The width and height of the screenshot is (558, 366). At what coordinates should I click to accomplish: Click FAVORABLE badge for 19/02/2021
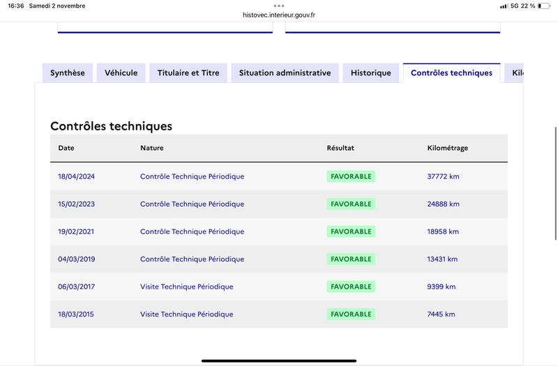[351, 231]
